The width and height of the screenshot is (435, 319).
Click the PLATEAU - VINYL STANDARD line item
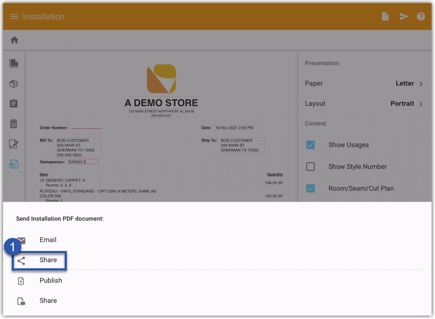(x=98, y=194)
